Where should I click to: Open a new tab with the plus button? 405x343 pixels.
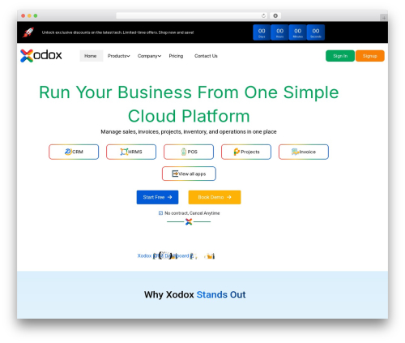pyautogui.click(x=384, y=18)
